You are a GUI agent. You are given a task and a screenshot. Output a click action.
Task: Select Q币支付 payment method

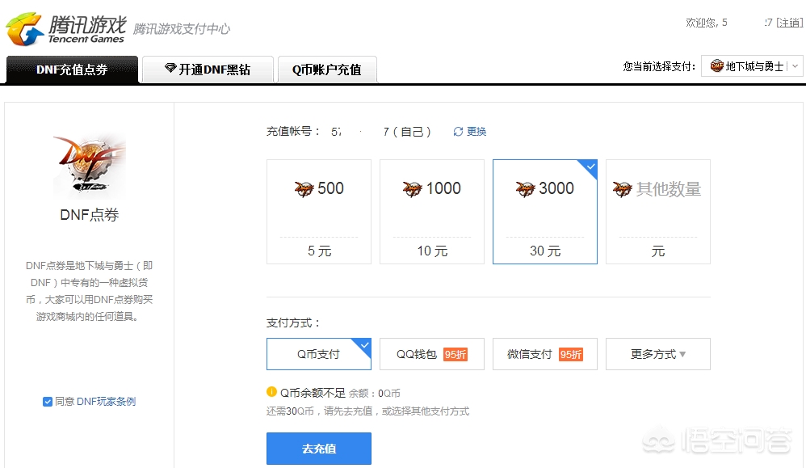pos(319,354)
